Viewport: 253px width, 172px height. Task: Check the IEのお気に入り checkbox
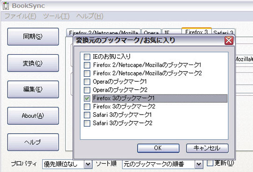pos(87,57)
